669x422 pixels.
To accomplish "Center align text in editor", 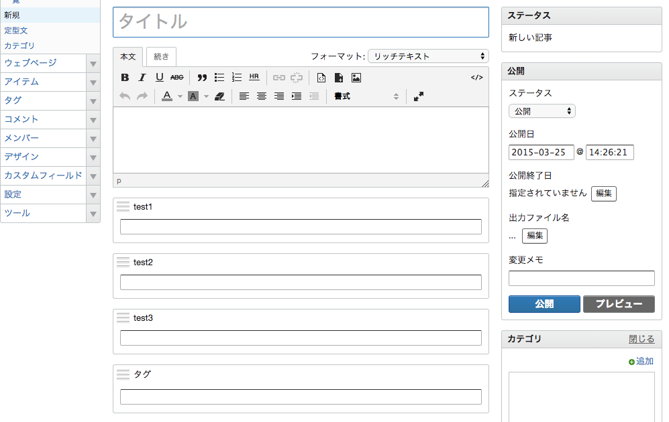I will [262, 96].
